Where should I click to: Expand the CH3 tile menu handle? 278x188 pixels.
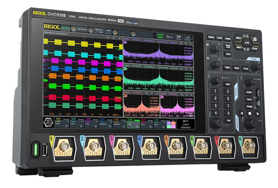click(97, 122)
